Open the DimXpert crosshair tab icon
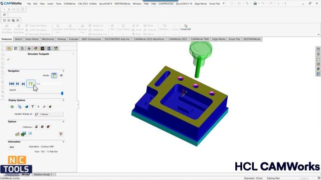The width and height of the screenshot is (321, 180). [x=29, y=48]
